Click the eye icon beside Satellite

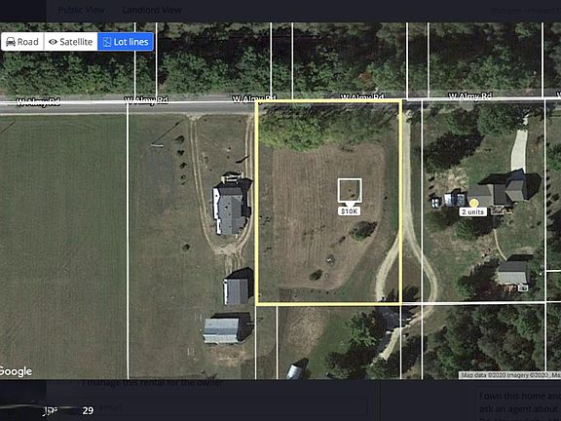[53, 42]
